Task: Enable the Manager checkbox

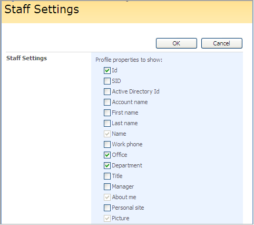Action: (x=107, y=187)
